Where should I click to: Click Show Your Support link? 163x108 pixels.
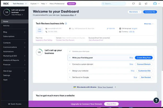pyautogui.click(x=105, y=87)
